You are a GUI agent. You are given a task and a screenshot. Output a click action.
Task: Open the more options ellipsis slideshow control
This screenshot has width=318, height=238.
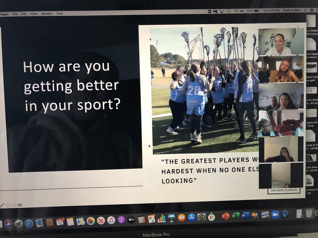tap(14, 205)
